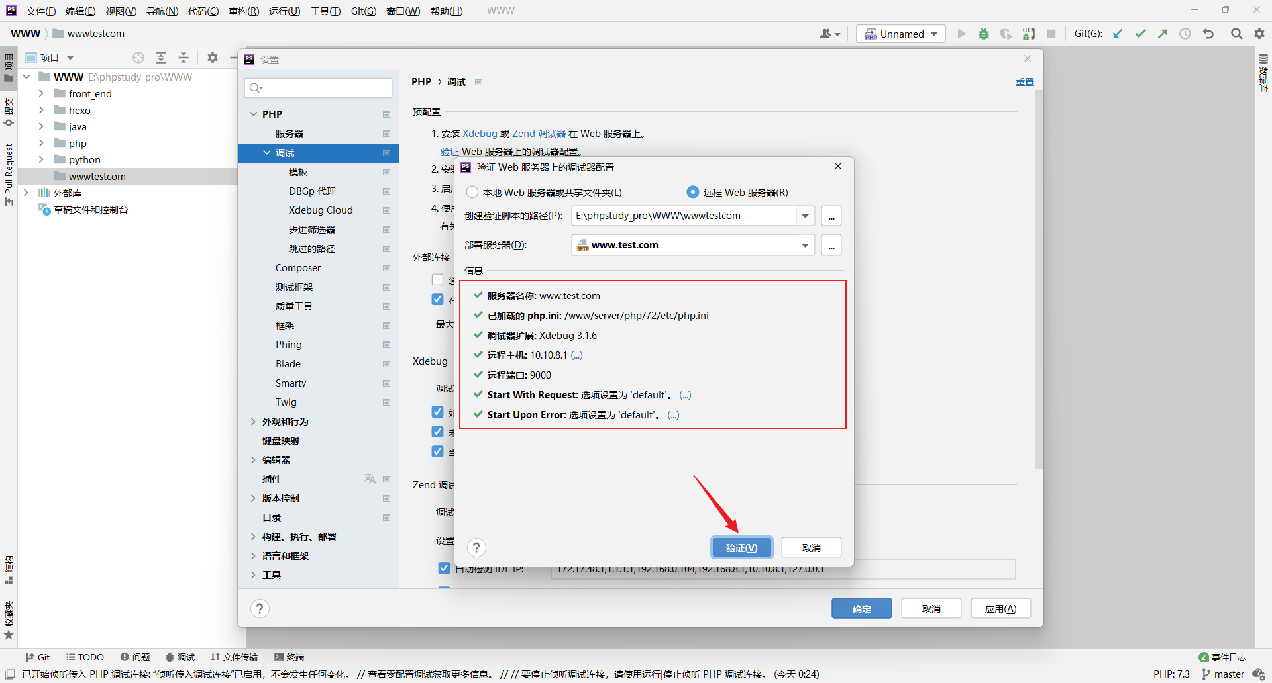Open Search Everywhere magnifier icon
The image size is (1272, 683).
pyautogui.click(x=1236, y=34)
